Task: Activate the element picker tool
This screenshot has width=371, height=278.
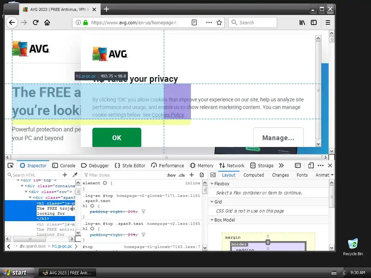Action: (x=11, y=165)
